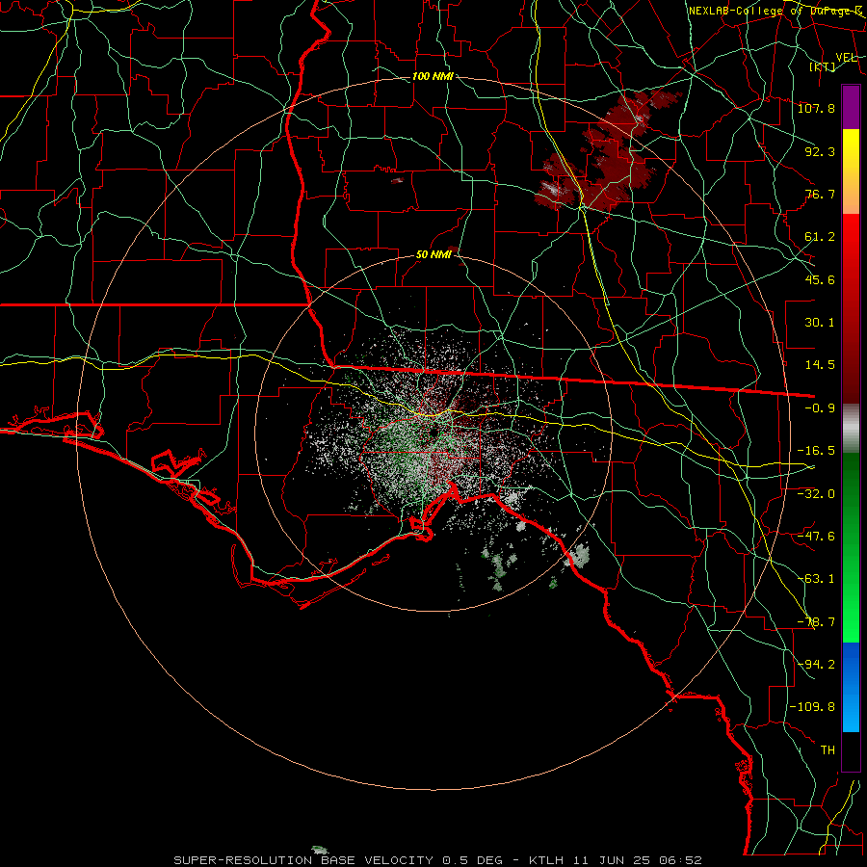Click the gray-green echo cluster offshore south

(500, 566)
